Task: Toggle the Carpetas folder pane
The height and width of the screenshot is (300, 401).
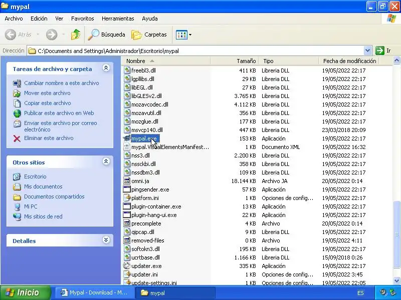Action: click(149, 34)
